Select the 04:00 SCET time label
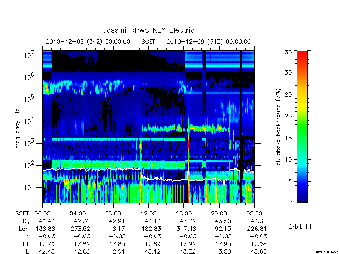The height and width of the screenshot is (254, 339). [x=78, y=214]
